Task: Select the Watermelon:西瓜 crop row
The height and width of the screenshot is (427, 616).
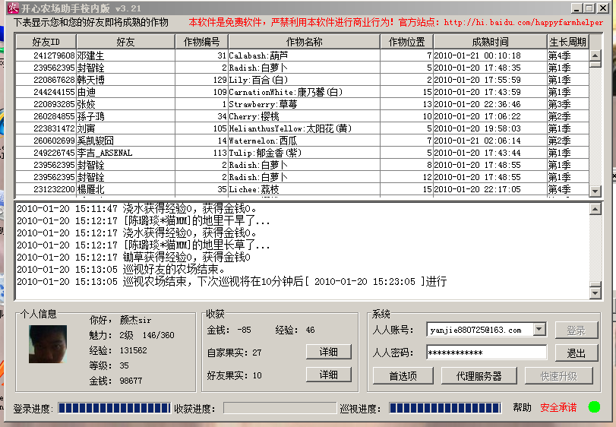Action: [304, 141]
